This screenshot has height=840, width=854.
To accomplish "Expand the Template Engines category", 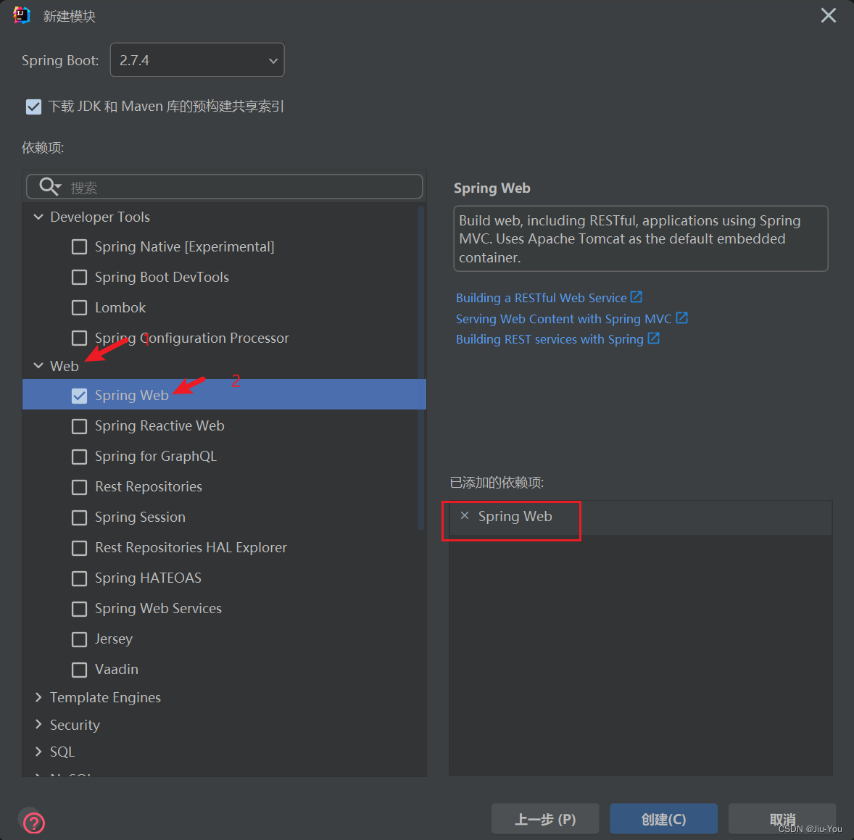I will pyautogui.click(x=38, y=696).
